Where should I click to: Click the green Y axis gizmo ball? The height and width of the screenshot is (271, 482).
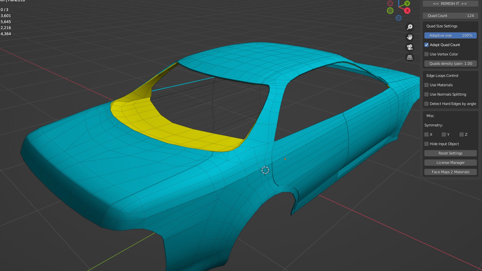[407, 4]
